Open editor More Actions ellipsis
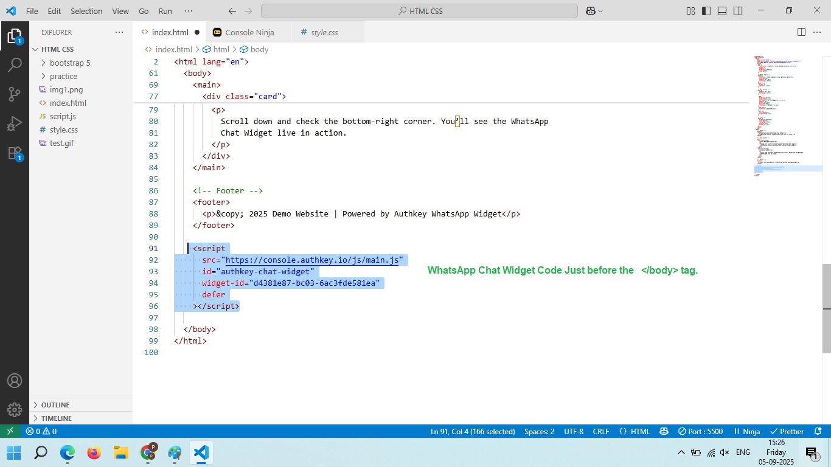This screenshot has height=467, width=831. point(817,32)
